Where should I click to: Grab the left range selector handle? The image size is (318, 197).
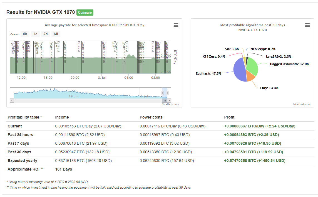tap(162, 93)
